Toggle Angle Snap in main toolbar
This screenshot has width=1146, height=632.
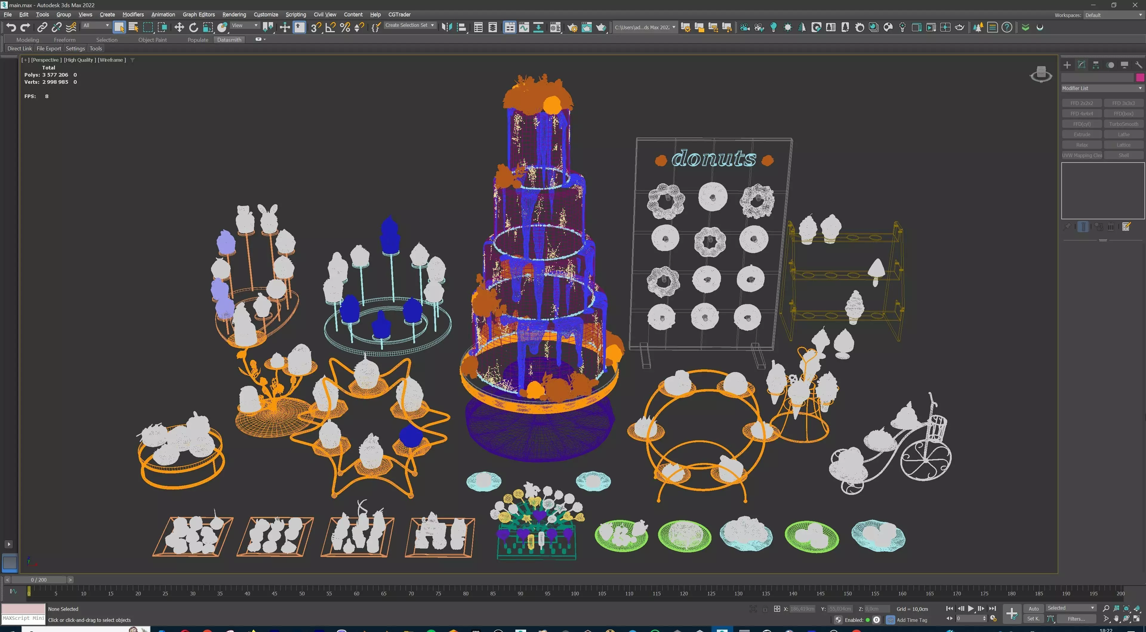point(330,27)
